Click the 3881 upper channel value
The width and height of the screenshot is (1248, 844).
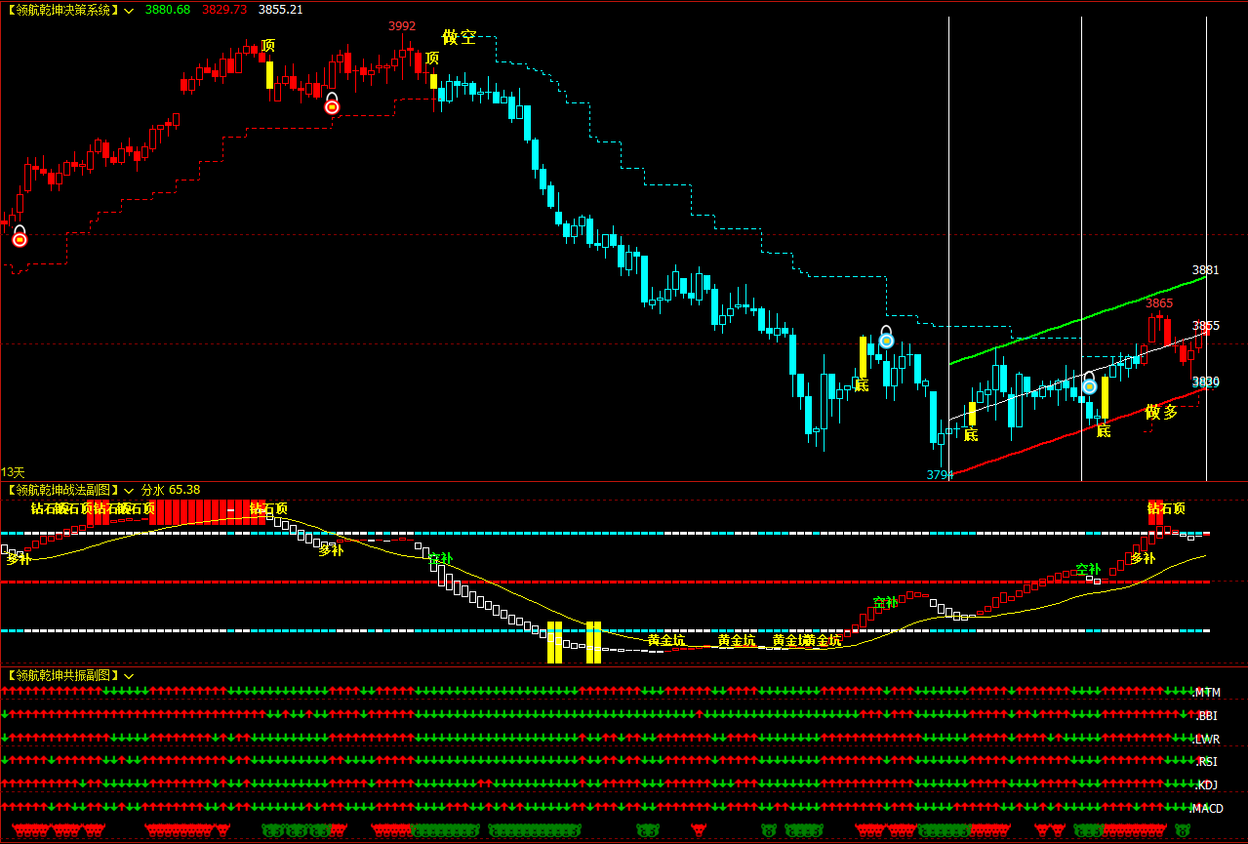(1206, 269)
